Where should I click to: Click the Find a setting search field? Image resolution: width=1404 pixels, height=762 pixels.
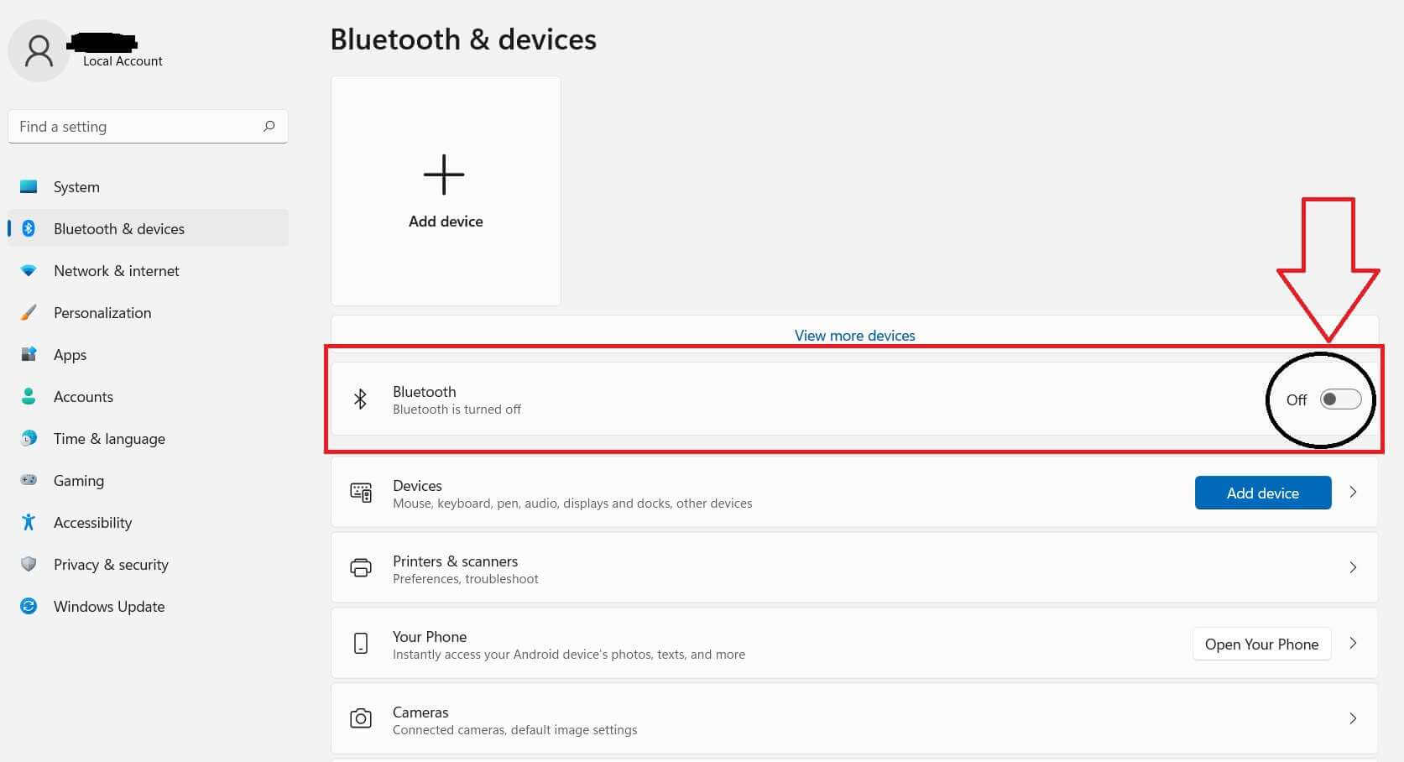tap(134, 127)
